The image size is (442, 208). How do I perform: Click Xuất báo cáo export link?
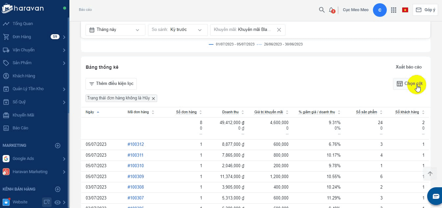coord(408,67)
